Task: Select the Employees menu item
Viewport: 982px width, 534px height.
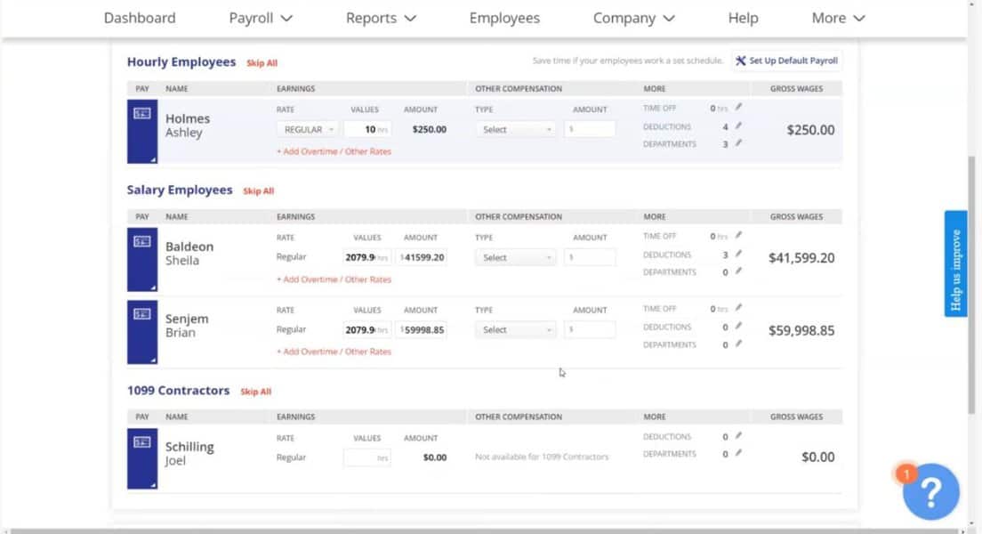Action: point(504,18)
